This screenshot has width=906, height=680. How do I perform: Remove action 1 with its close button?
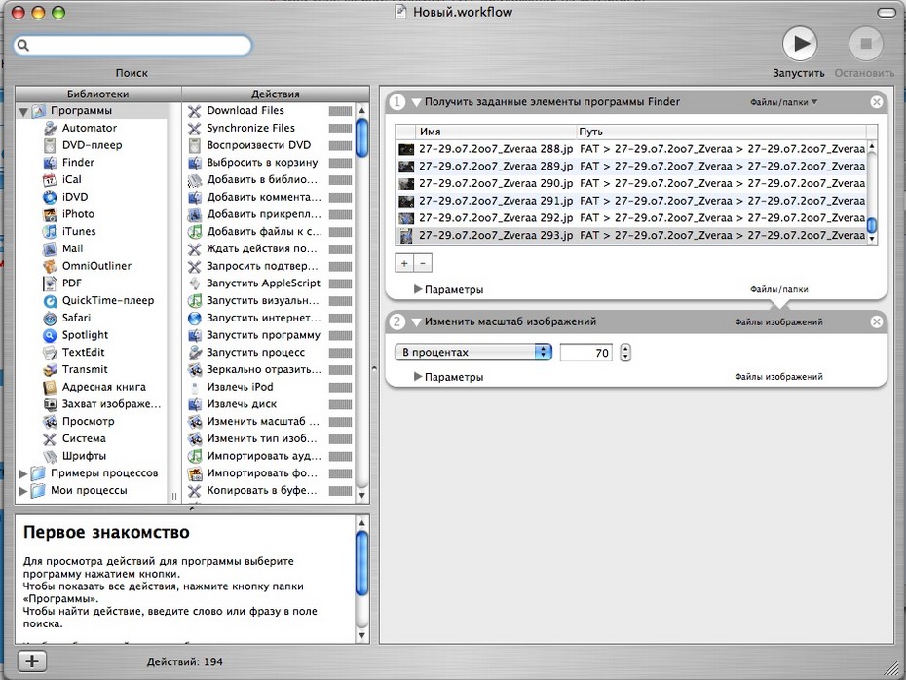coord(877,102)
